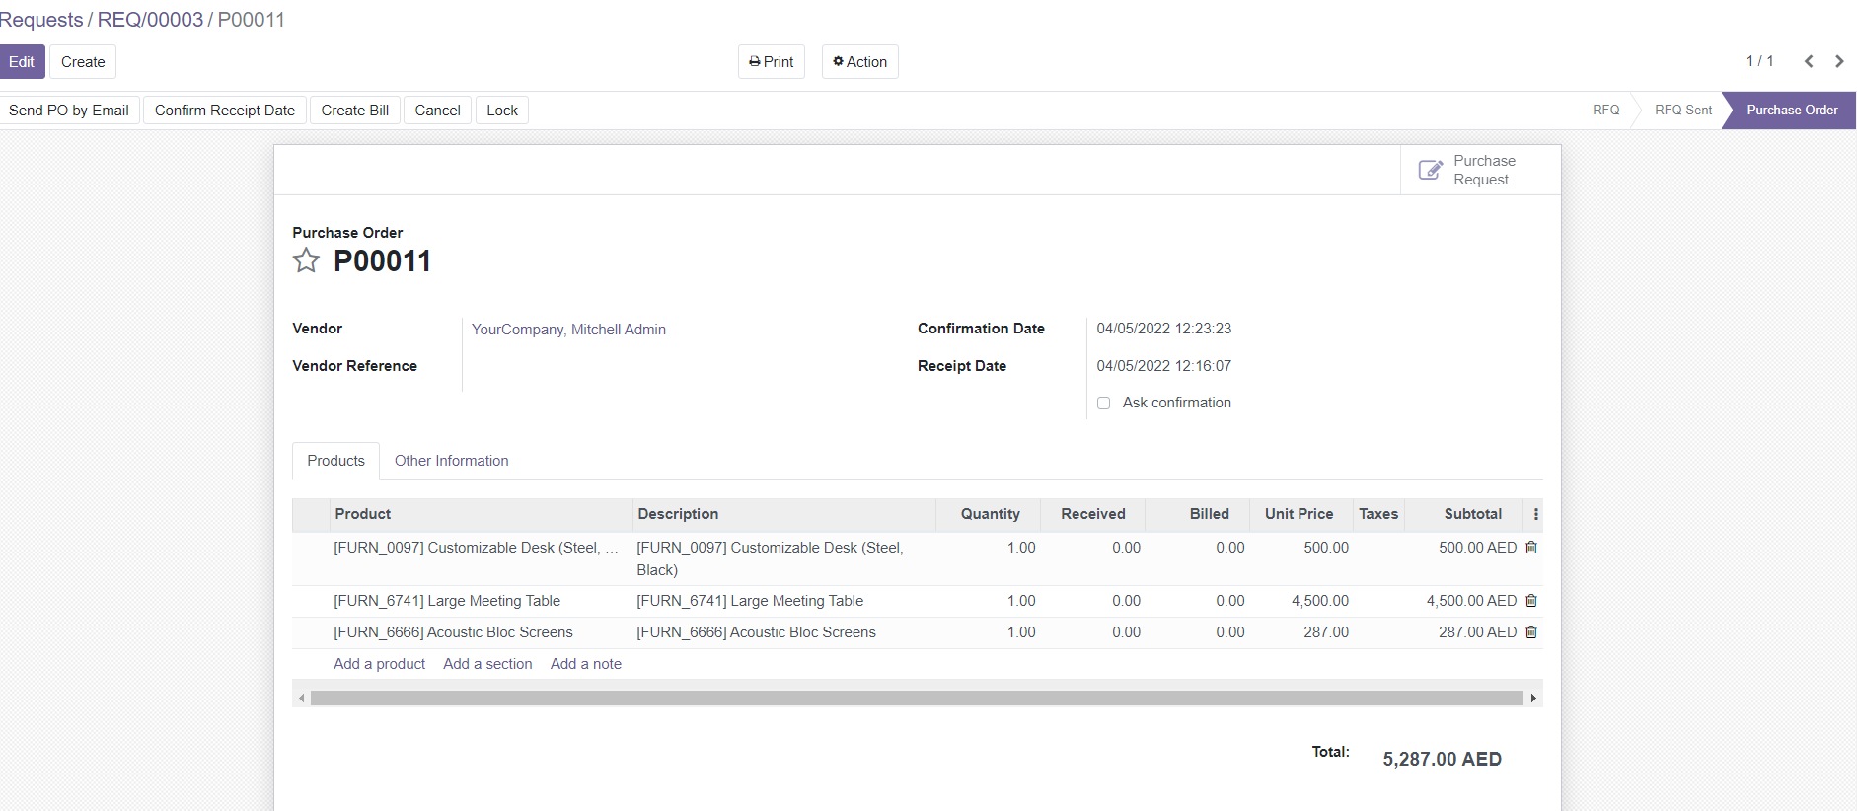Screen dimensions: 1857x811
Task: Open column options kebab menu in table
Action: 1535,514
